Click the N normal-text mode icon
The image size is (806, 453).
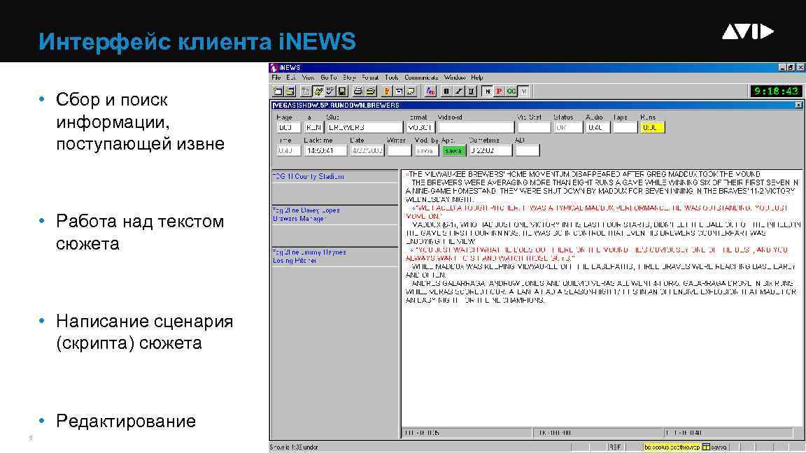tap(488, 91)
